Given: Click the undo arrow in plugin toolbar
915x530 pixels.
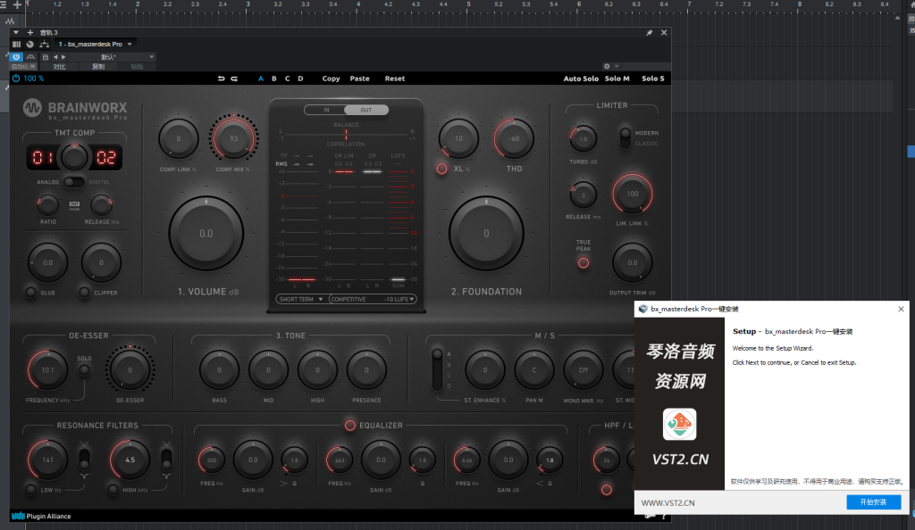Looking at the screenshot, I should tap(221, 79).
